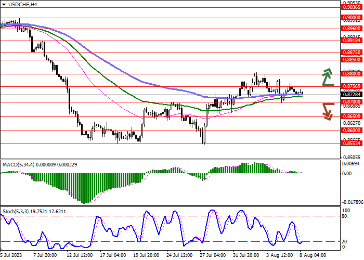The width and height of the screenshot is (364, 260).
Task: Click the 0.00694 MACD scale value
Action: coord(350,164)
